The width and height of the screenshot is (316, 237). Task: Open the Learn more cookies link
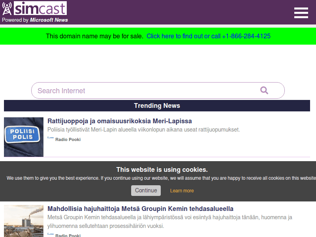point(182,191)
